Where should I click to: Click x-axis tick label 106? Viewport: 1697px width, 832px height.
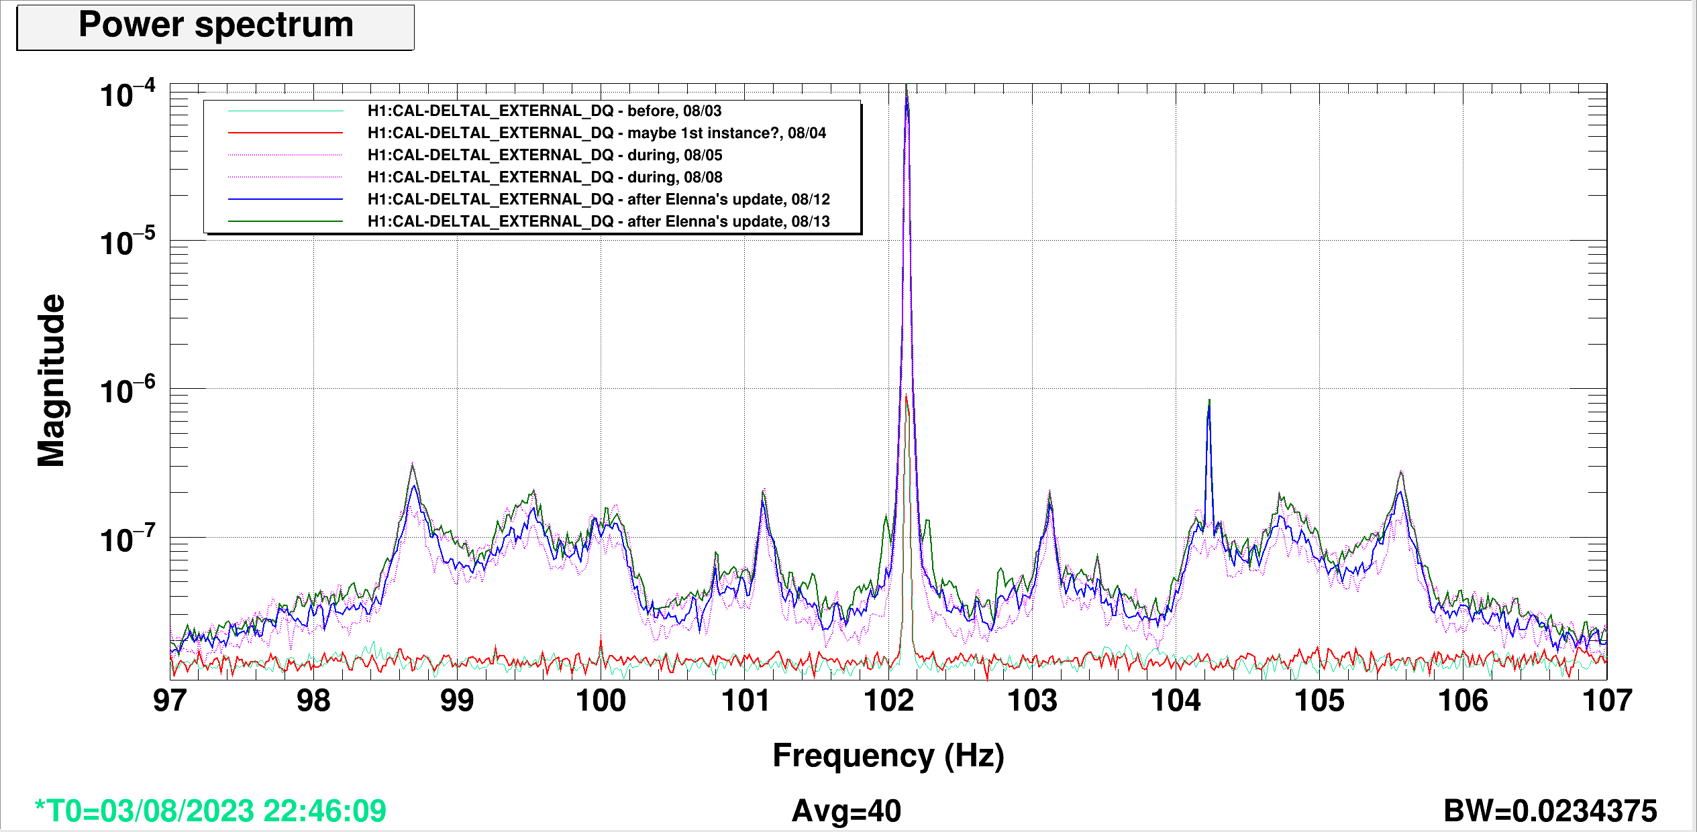1463,701
